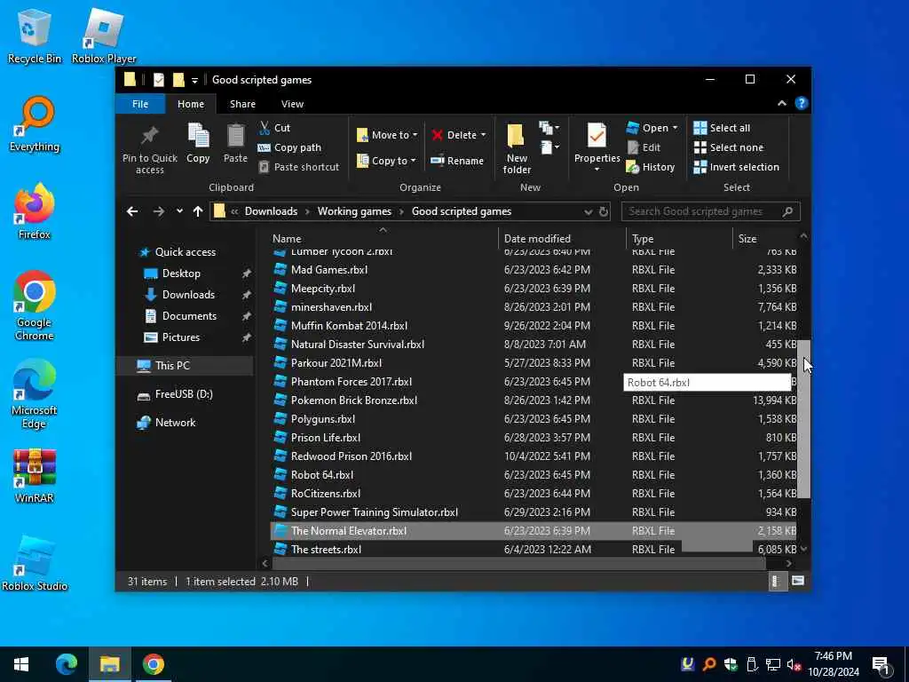Click Select none
Screen dimensions: 909x682
[729, 147]
